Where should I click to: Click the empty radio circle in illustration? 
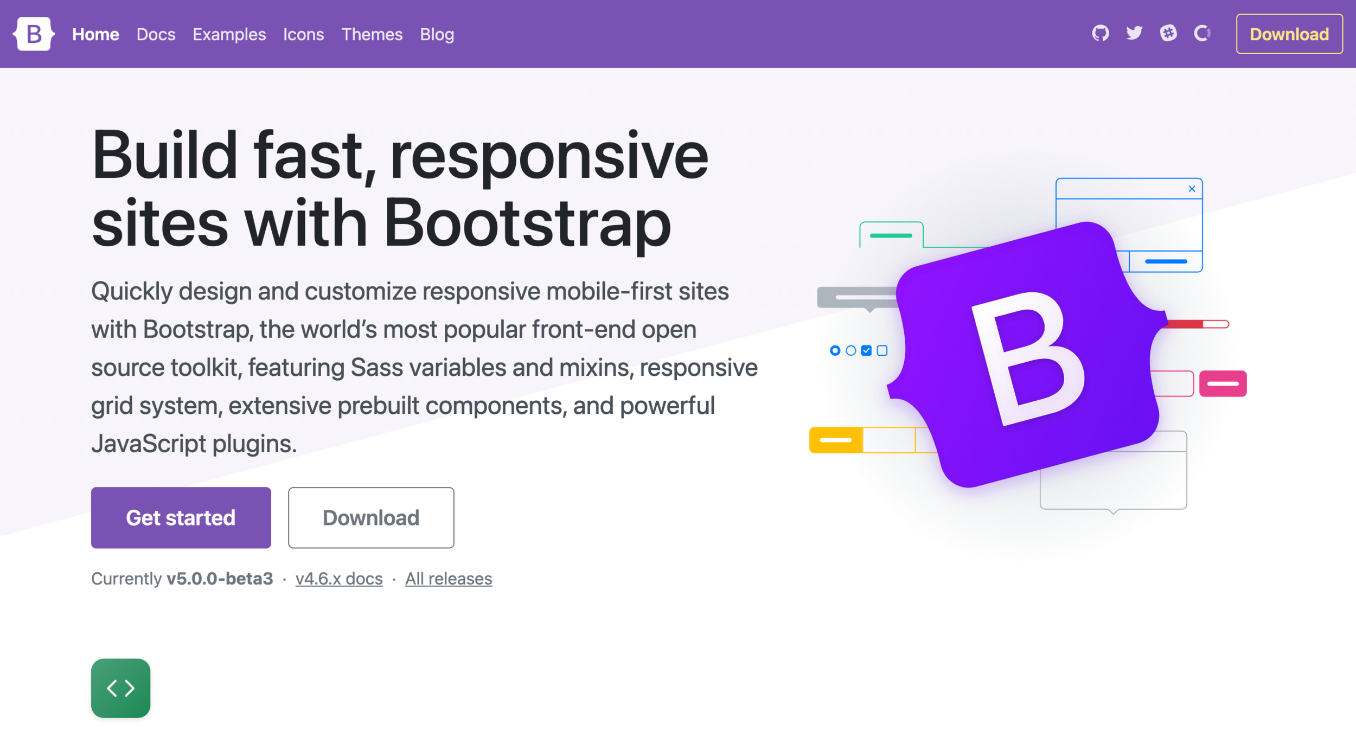click(851, 351)
